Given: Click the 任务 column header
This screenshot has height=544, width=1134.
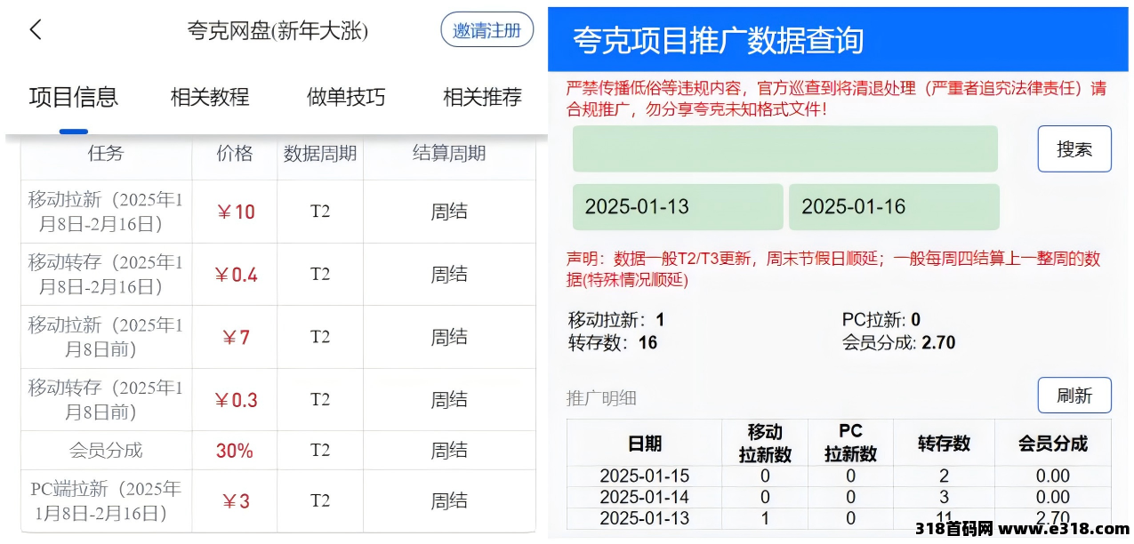Looking at the screenshot, I should 106,154.
